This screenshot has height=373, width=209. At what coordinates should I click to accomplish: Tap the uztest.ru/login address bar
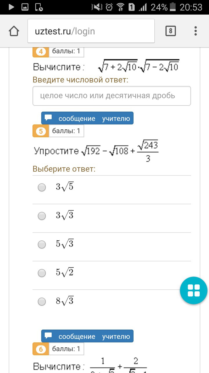[x=91, y=31]
